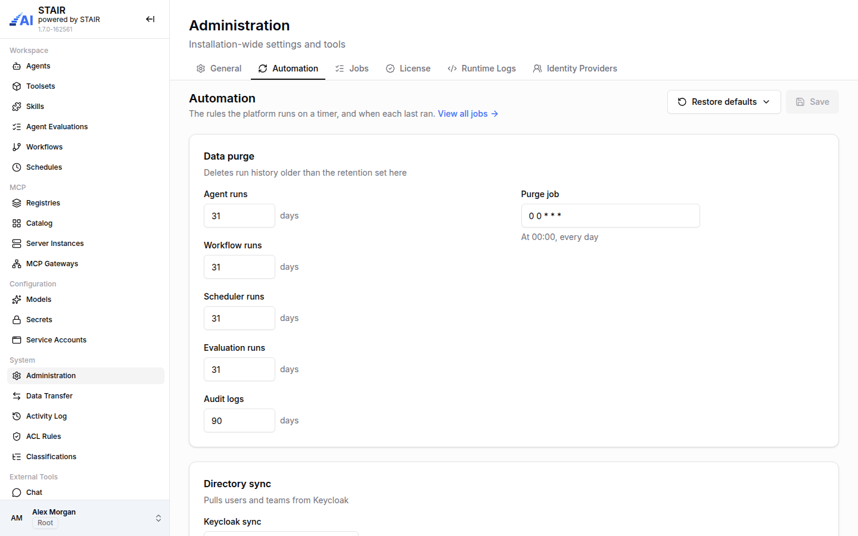
Task: Click the Save button
Action: tap(812, 102)
